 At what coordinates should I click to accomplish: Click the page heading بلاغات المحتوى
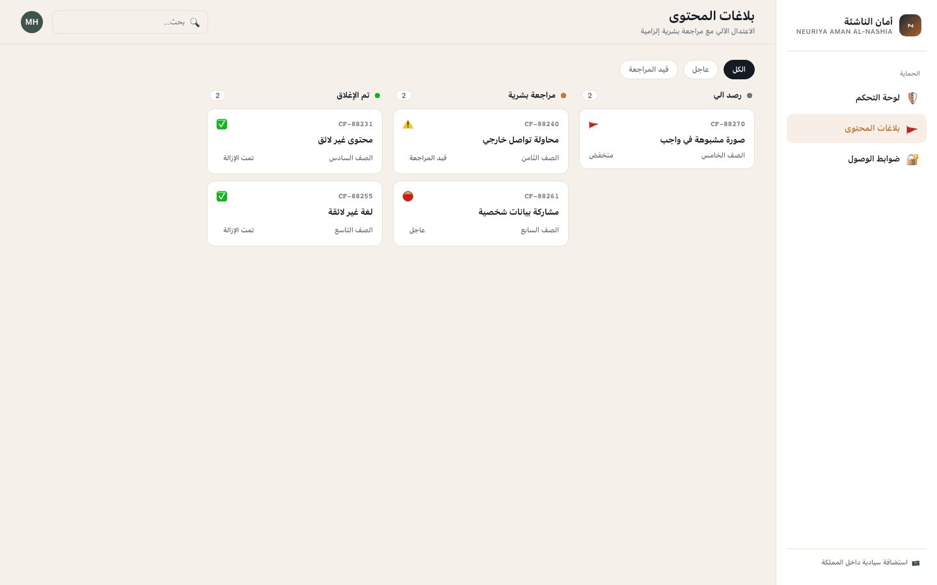(712, 16)
